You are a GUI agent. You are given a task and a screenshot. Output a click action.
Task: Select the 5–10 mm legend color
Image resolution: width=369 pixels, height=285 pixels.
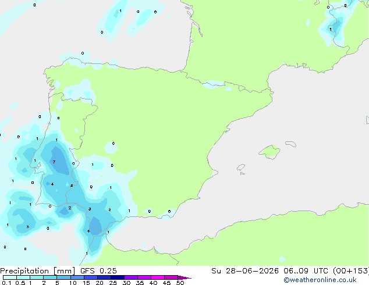coord(63,277)
